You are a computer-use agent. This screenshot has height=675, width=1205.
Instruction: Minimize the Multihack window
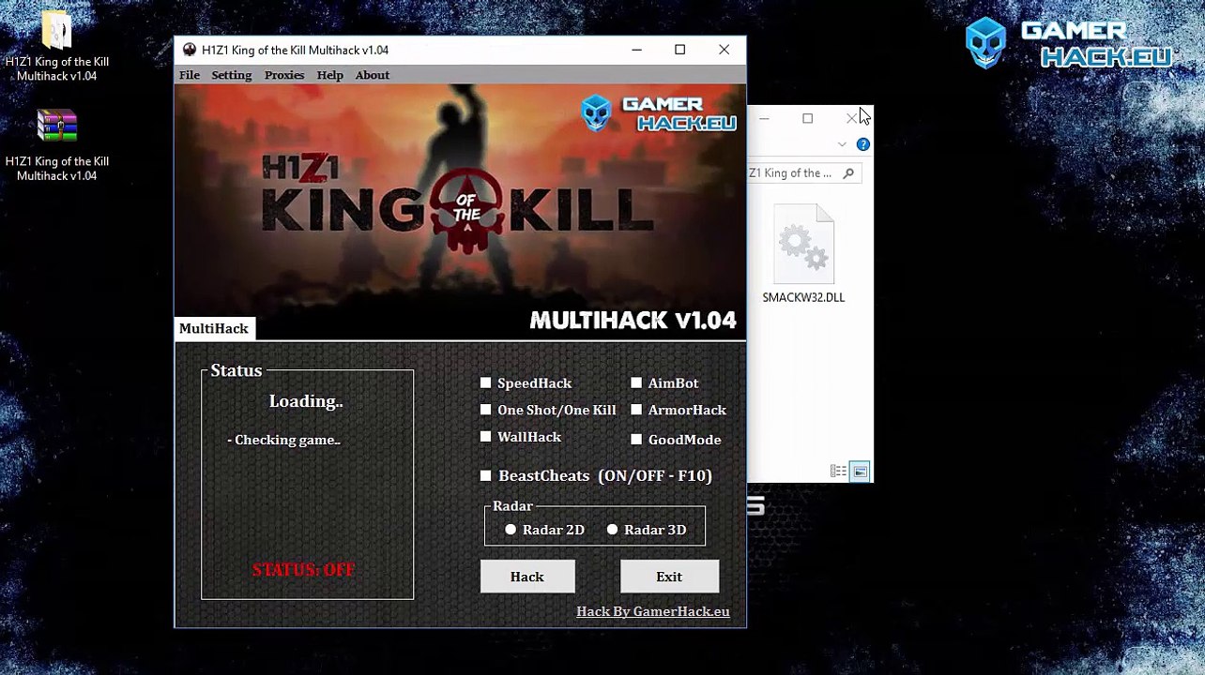point(636,50)
